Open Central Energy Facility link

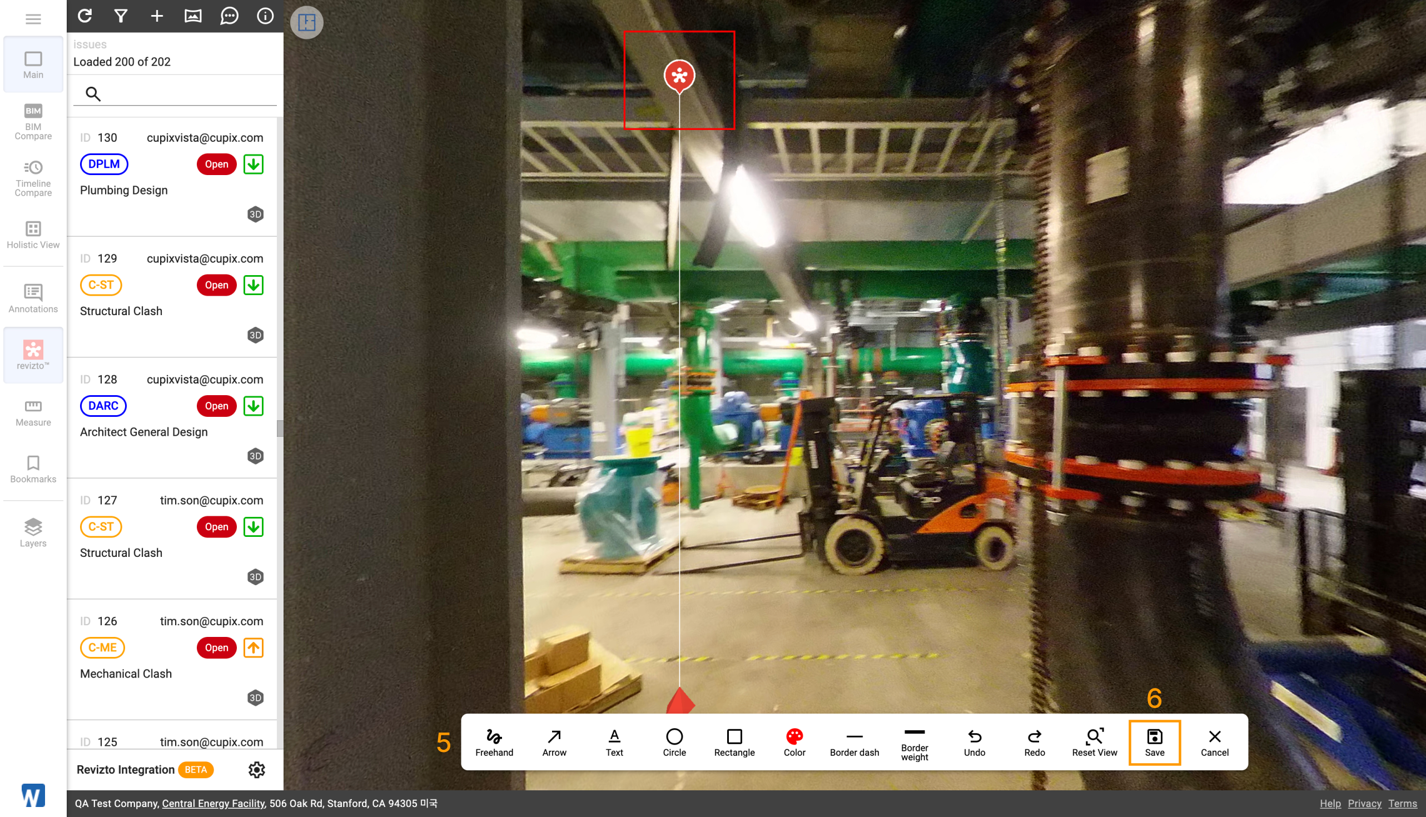click(x=213, y=804)
